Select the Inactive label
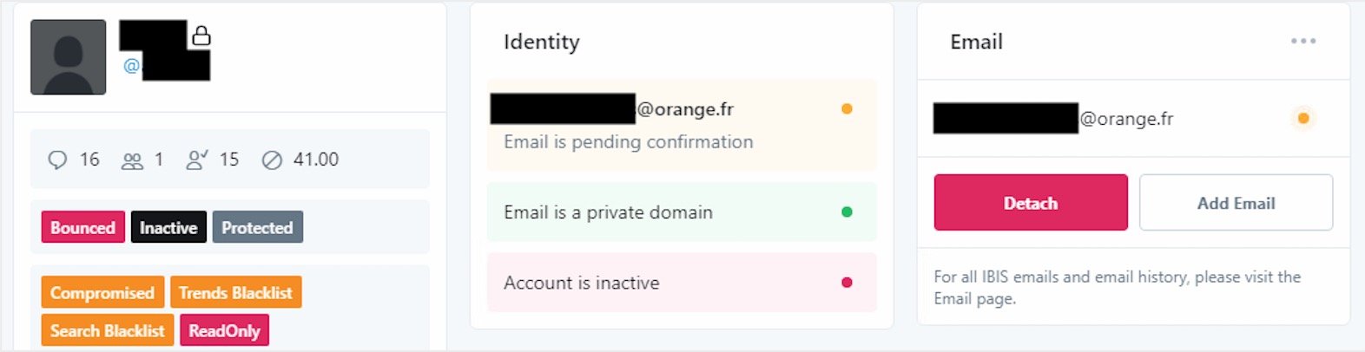Viewport: 1365px width, 352px height. tap(168, 227)
